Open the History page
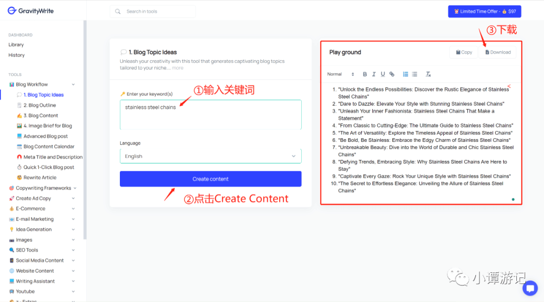This screenshot has width=544, height=302. 16,55
